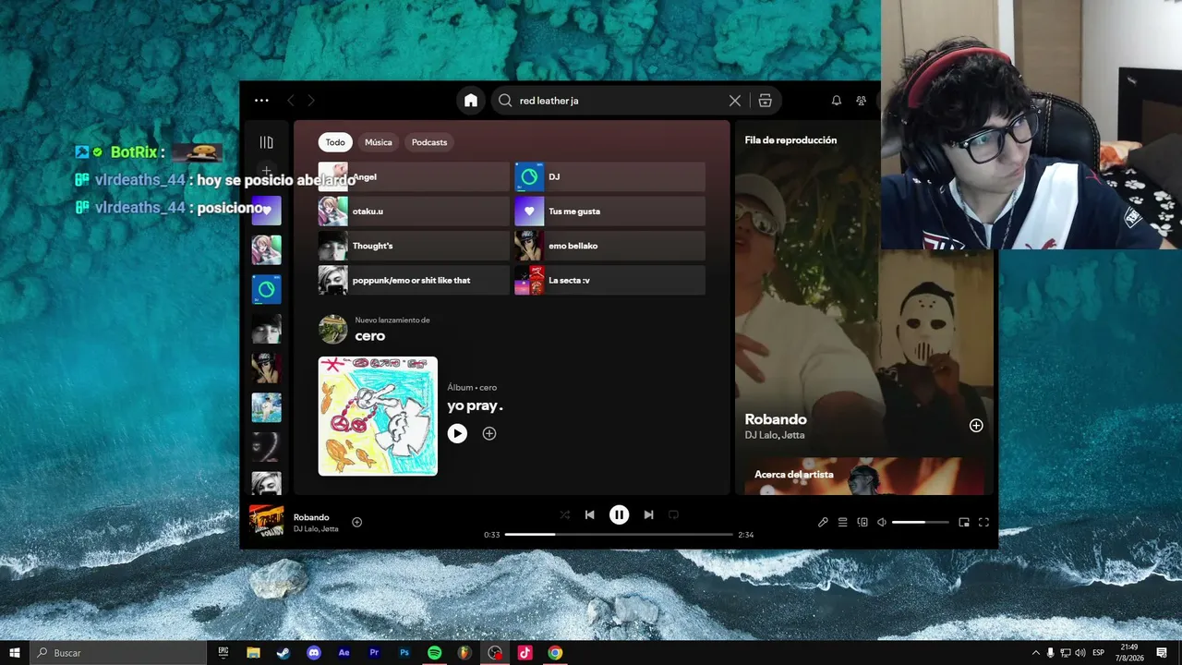The height and width of the screenshot is (665, 1182).
Task: Go back with the left arrow
Action: (291, 101)
